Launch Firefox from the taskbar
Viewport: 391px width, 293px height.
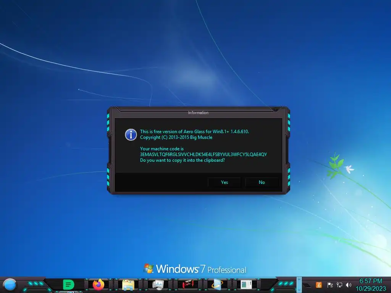click(x=98, y=285)
